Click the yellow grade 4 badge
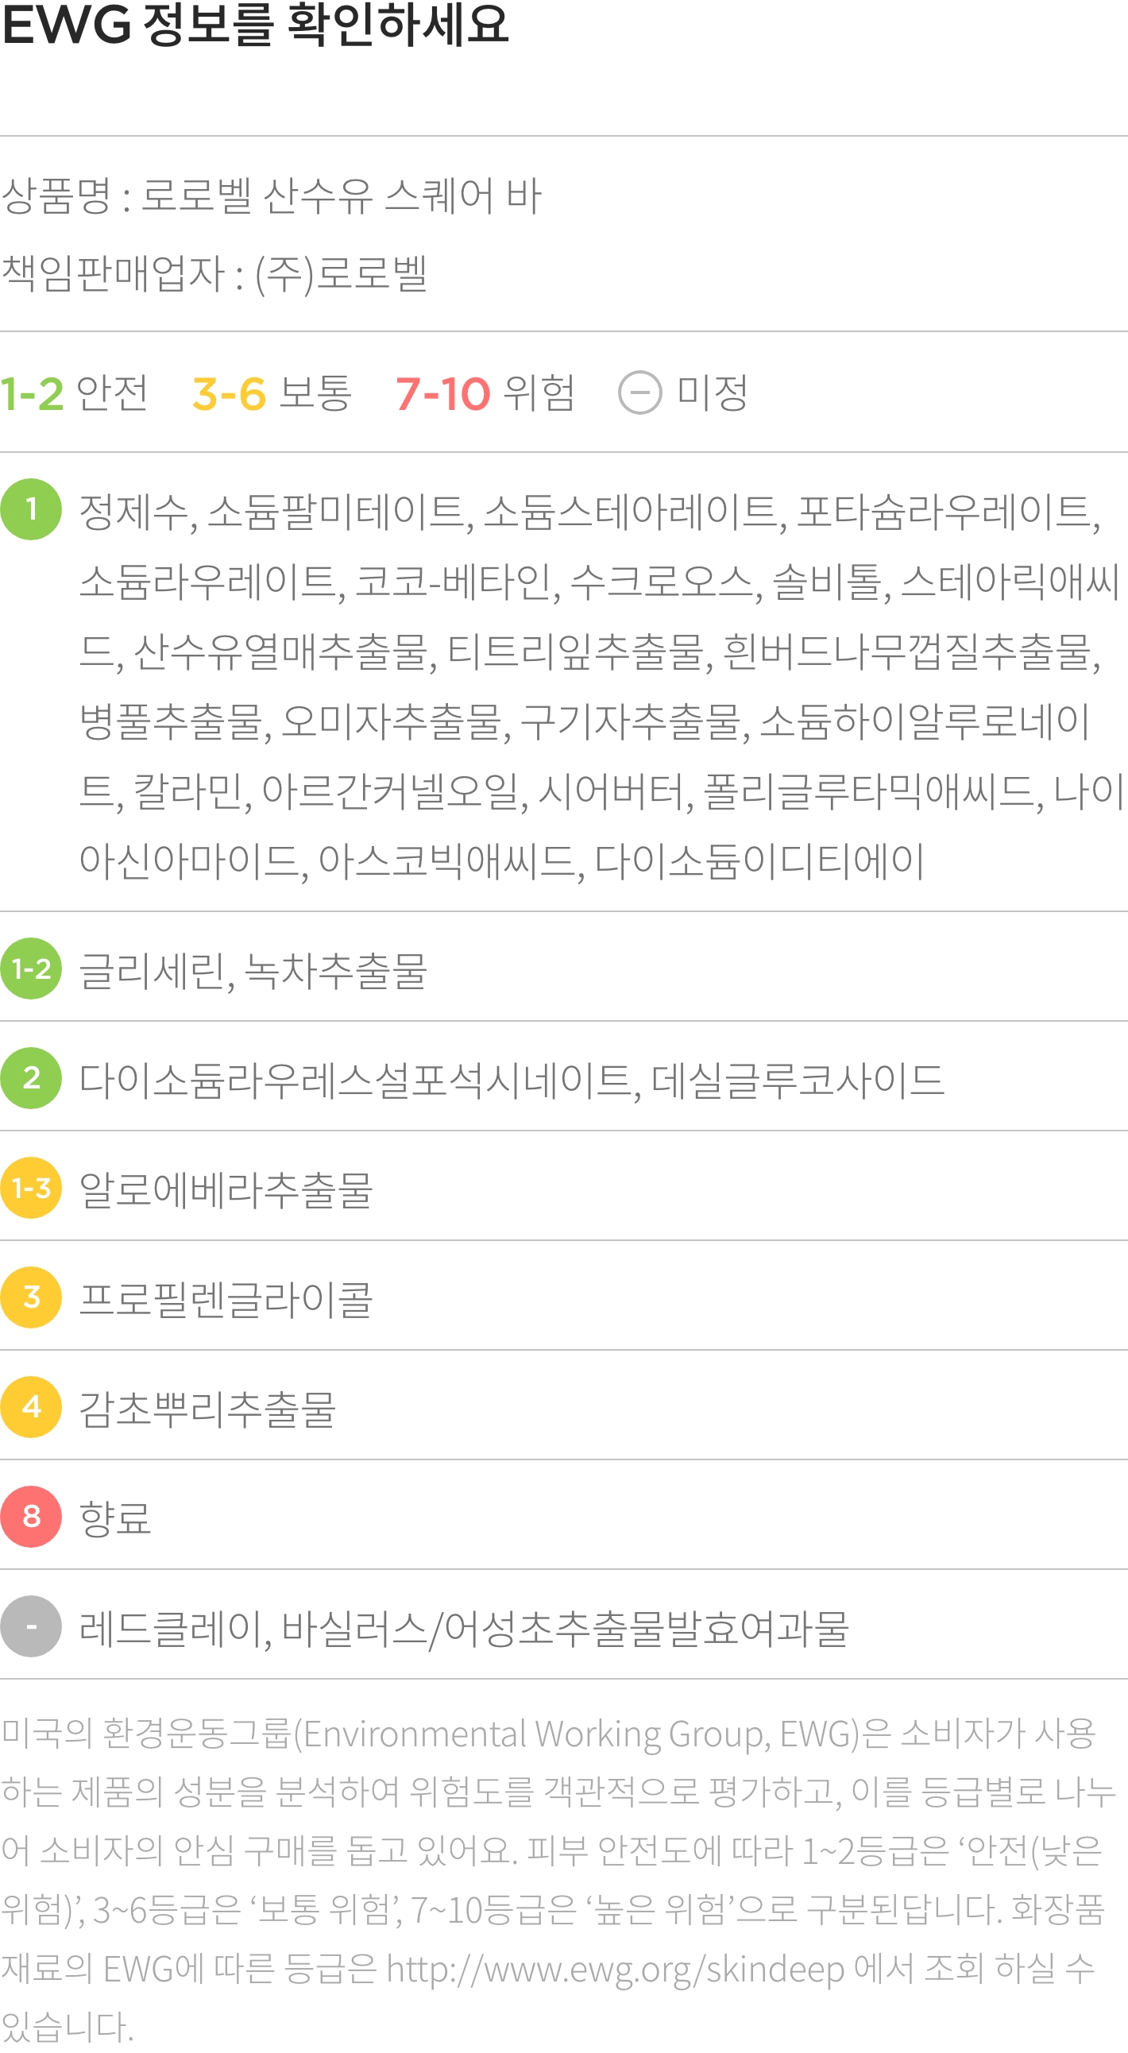 (x=31, y=1407)
